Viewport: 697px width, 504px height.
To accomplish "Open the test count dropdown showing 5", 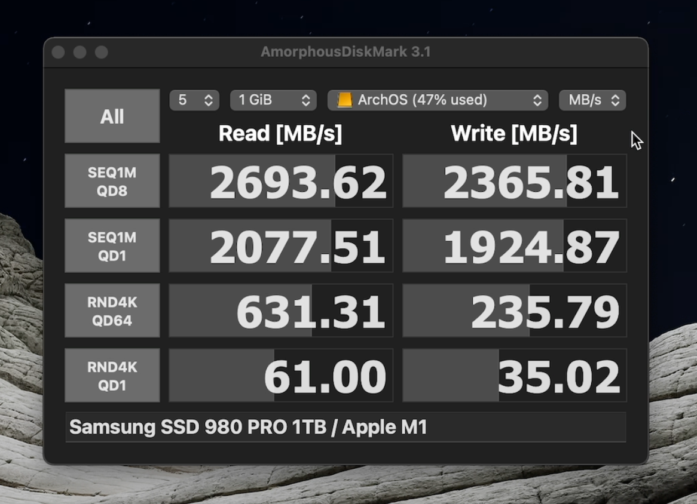I will pos(194,100).
